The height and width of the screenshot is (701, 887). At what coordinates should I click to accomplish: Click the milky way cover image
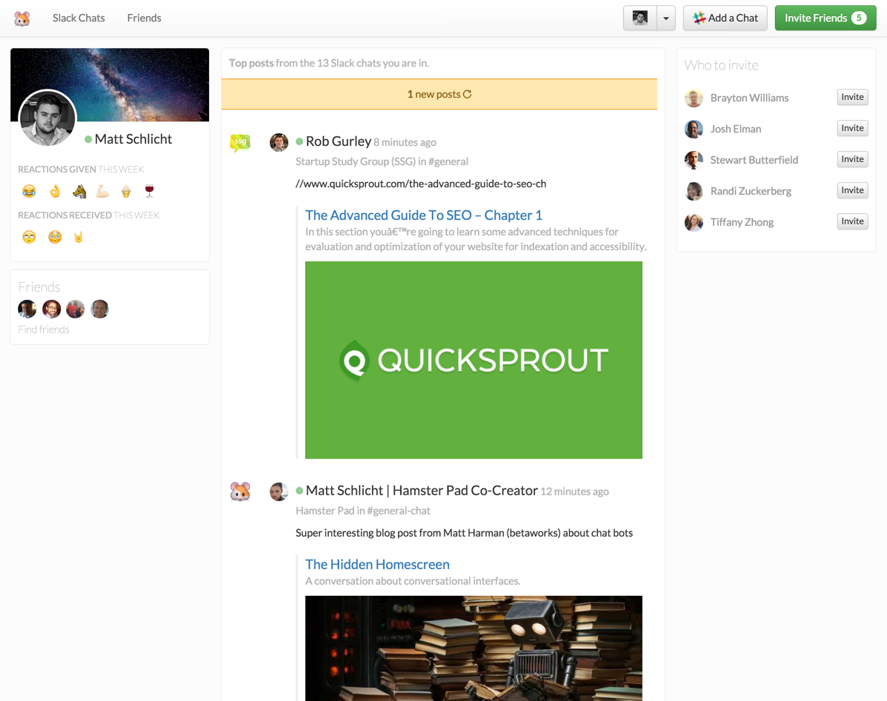tap(110, 84)
